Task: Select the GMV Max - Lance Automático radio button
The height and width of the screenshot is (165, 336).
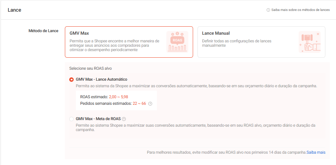Action: click(71, 79)
